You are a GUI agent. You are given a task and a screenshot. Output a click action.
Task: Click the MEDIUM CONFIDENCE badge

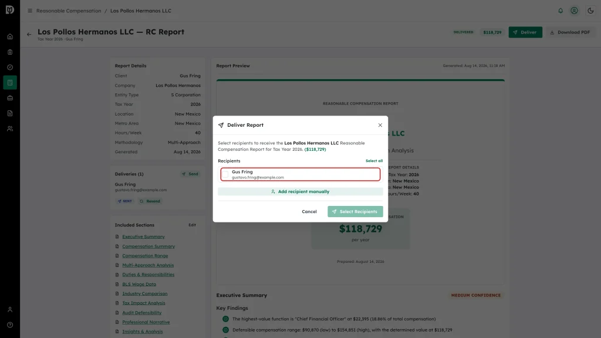(x=475, y=296)
